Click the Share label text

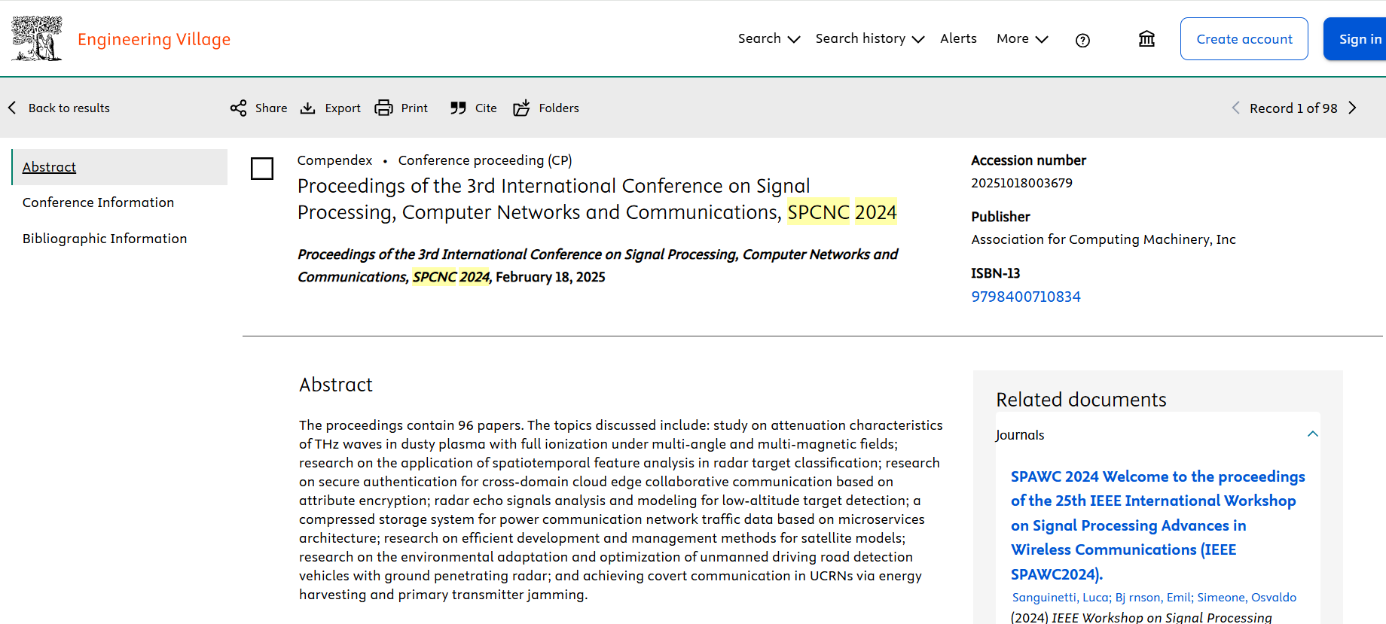click(271, 108)
